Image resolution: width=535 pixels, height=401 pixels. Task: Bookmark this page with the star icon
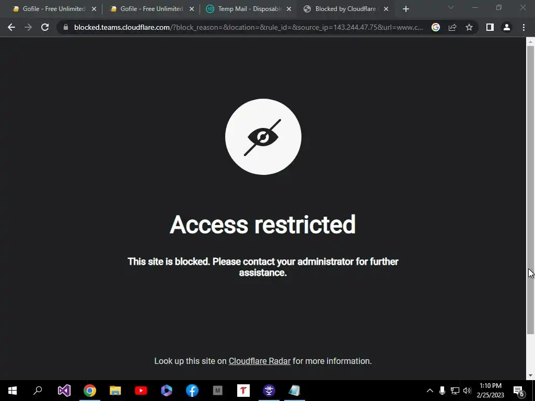click(469, 27)
